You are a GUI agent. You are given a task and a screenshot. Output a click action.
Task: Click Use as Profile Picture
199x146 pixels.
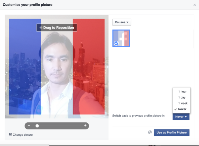pos(171,132)
